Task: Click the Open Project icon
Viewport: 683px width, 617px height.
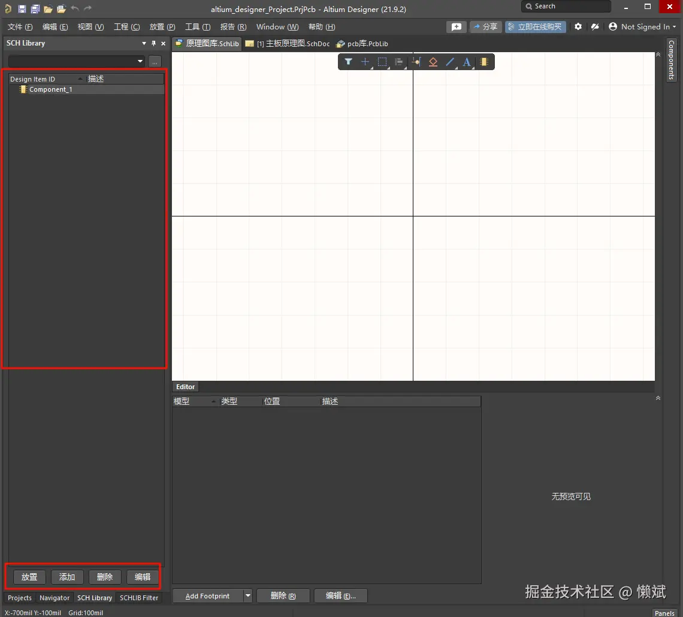Action: (62, 9)
